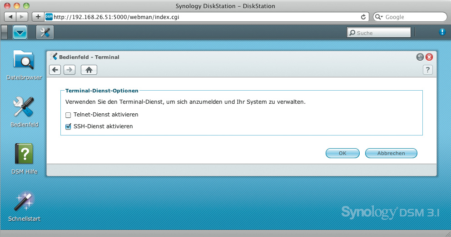Click browser forward arrow button
Image resolution: width=451 pixels, height=237 pixels.
(x=22, y=17)
